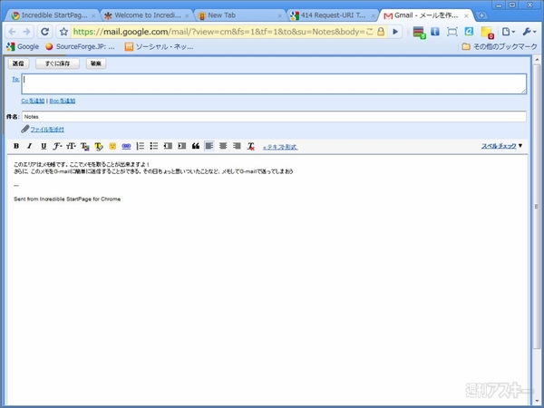
Task: Toggle italic formatting in the compose toolbar
Action: [x=30, y=146]
